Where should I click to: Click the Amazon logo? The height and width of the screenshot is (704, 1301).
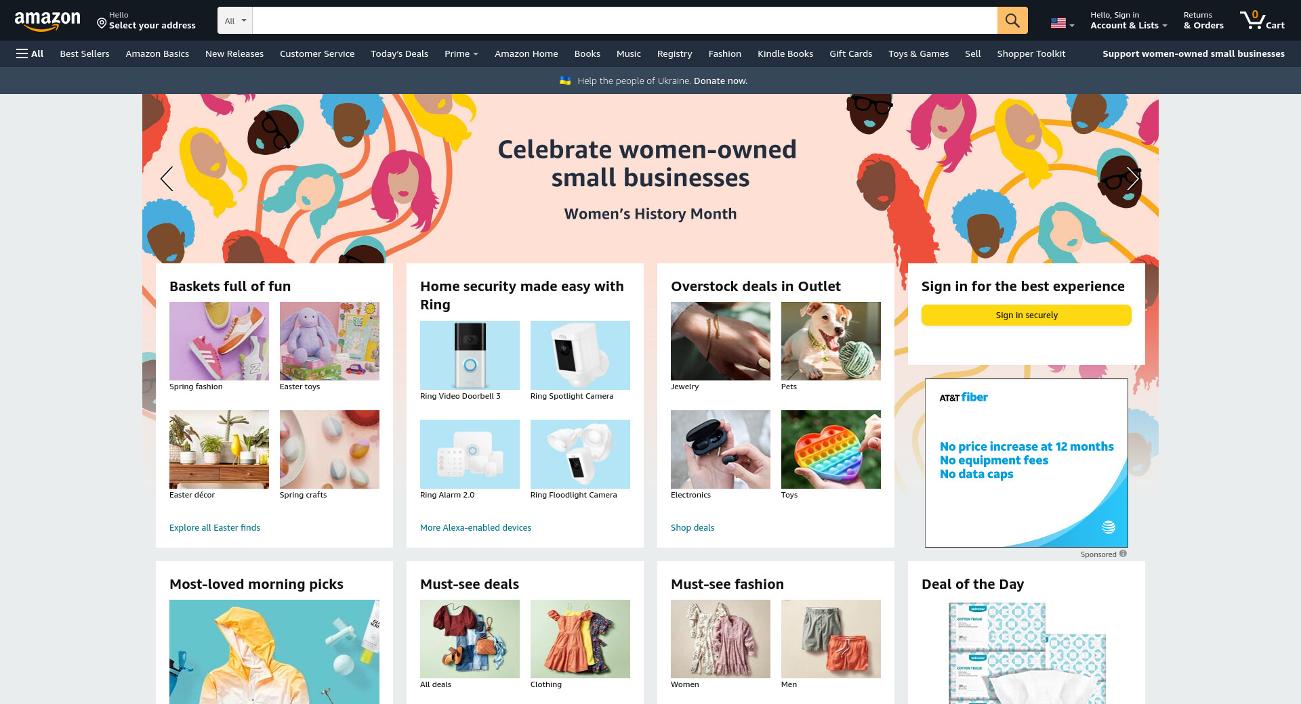[x=47, y=21]
